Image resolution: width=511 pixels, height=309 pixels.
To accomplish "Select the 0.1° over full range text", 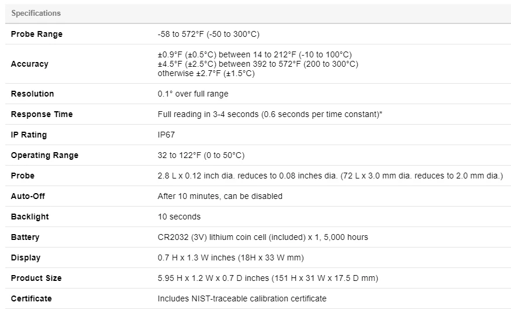I will [193, 94].
